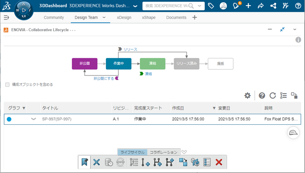Viewport: 305px width, 173px height.
Task: Open Design Team tab chevron menu
Action: pos(104,17)
